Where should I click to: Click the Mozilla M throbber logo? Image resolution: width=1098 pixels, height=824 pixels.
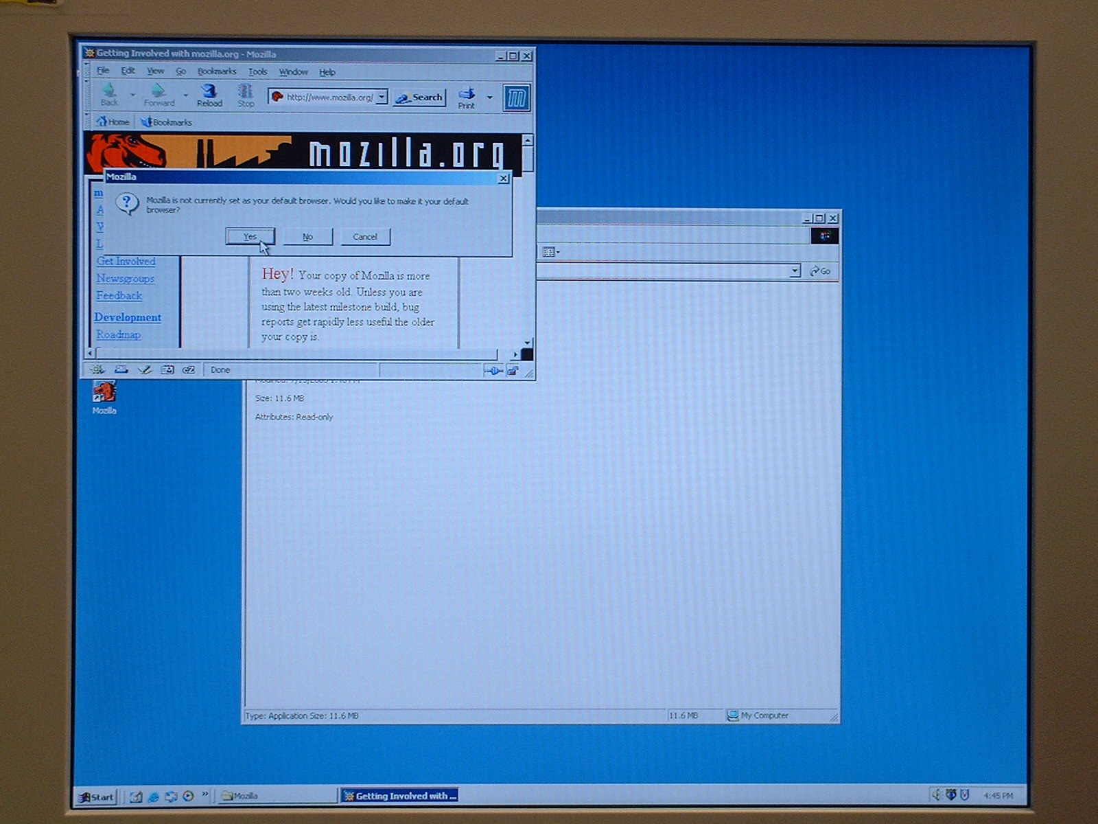point(516,99)
